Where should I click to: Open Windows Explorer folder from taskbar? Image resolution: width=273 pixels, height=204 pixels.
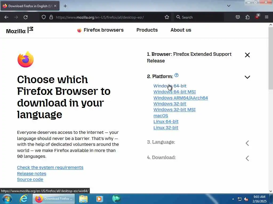point(83,199)
